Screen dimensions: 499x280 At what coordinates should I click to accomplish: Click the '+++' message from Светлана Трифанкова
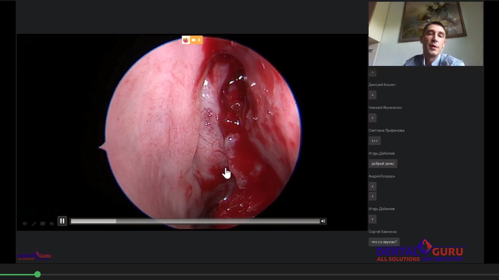pyautogui.click(x=374, y=141)
